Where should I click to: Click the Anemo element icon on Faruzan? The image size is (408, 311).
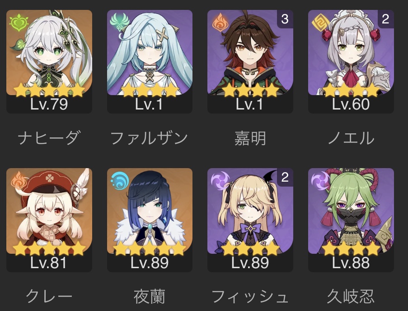(119, 23)
